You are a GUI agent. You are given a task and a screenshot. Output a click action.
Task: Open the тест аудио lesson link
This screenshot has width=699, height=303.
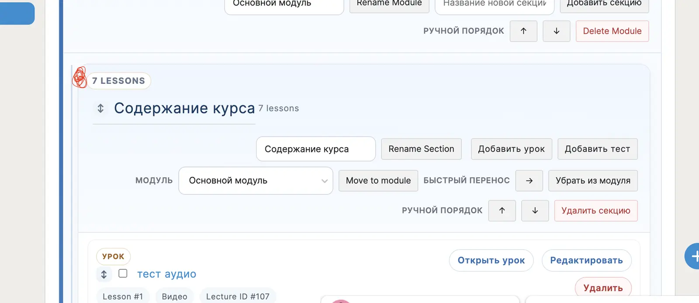coord(166,274)
